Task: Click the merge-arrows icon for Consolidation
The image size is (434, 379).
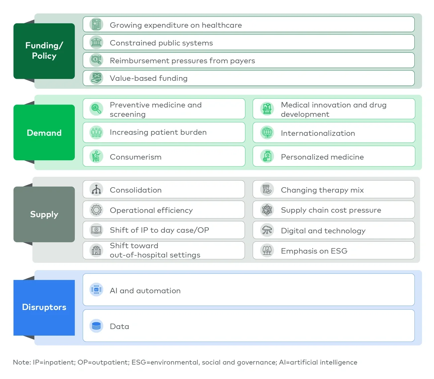Action: (x=96, y=189)
